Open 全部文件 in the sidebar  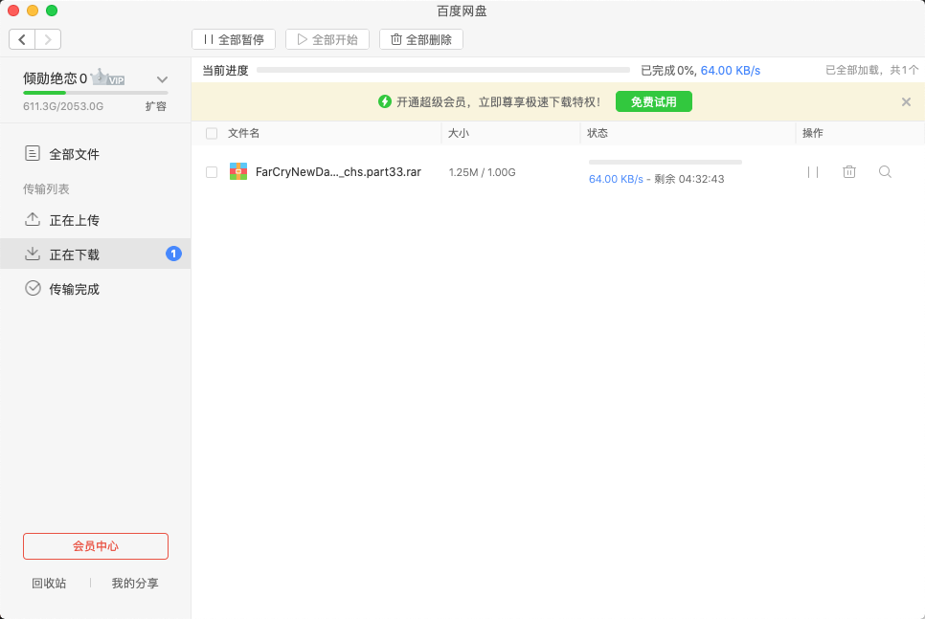pyautogui.click(x=95, y=154)
